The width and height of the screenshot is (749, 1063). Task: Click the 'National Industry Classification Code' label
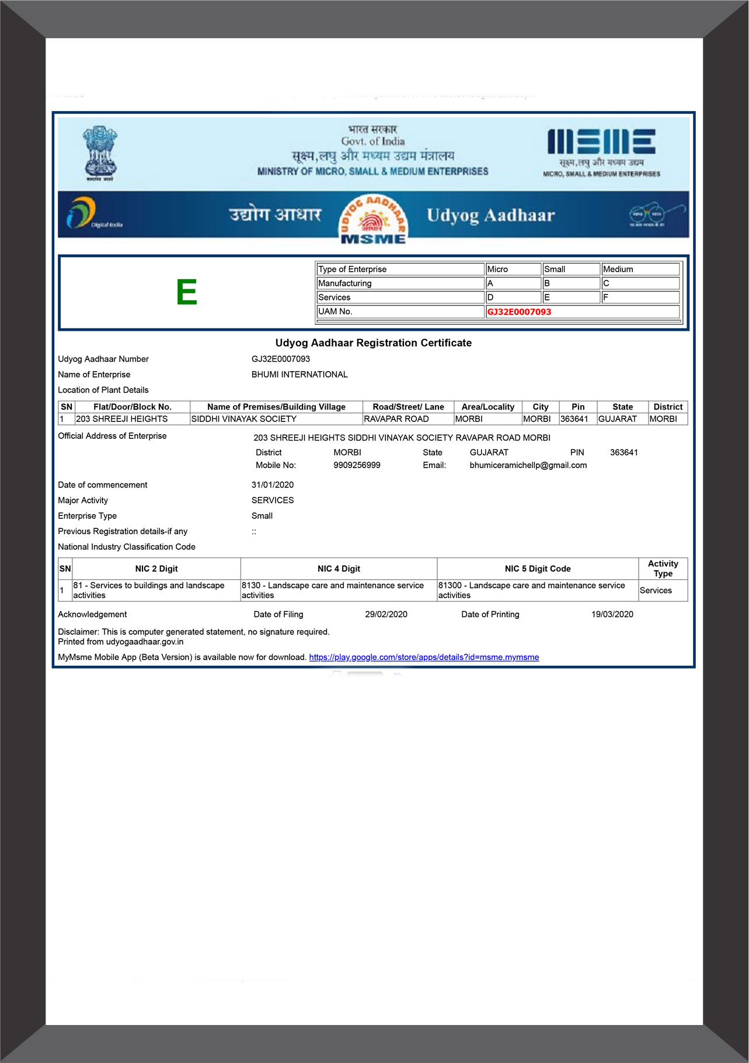[x=127, y=547]
